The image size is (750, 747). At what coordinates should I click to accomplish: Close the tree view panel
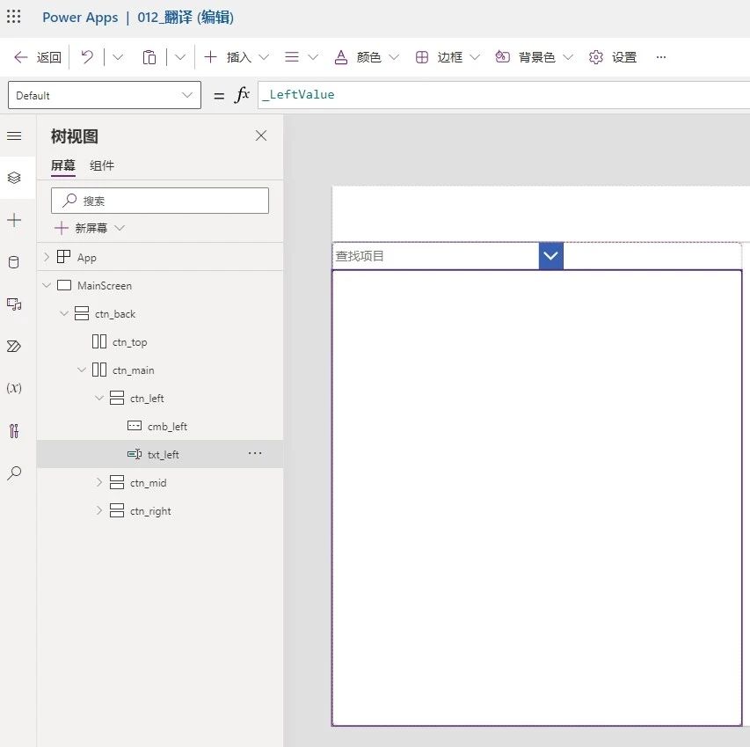[261, 135]
